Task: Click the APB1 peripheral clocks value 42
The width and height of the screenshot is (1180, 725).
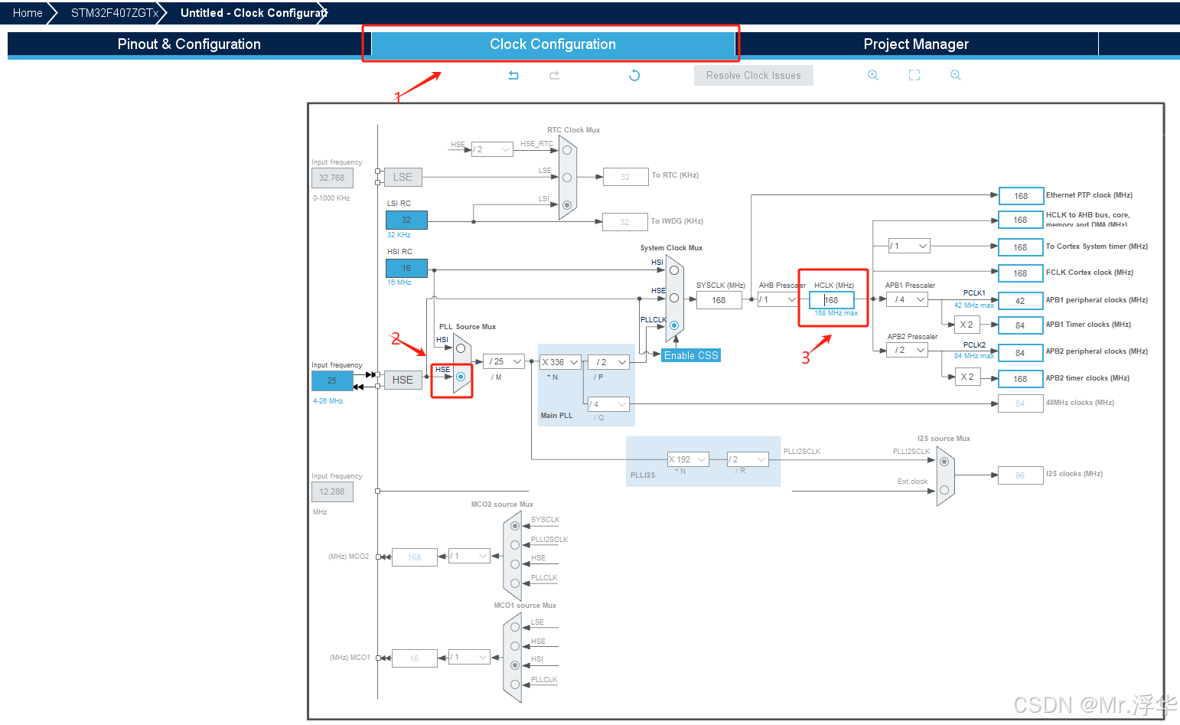Action: pyautogui.click(x=1021, y=301)
